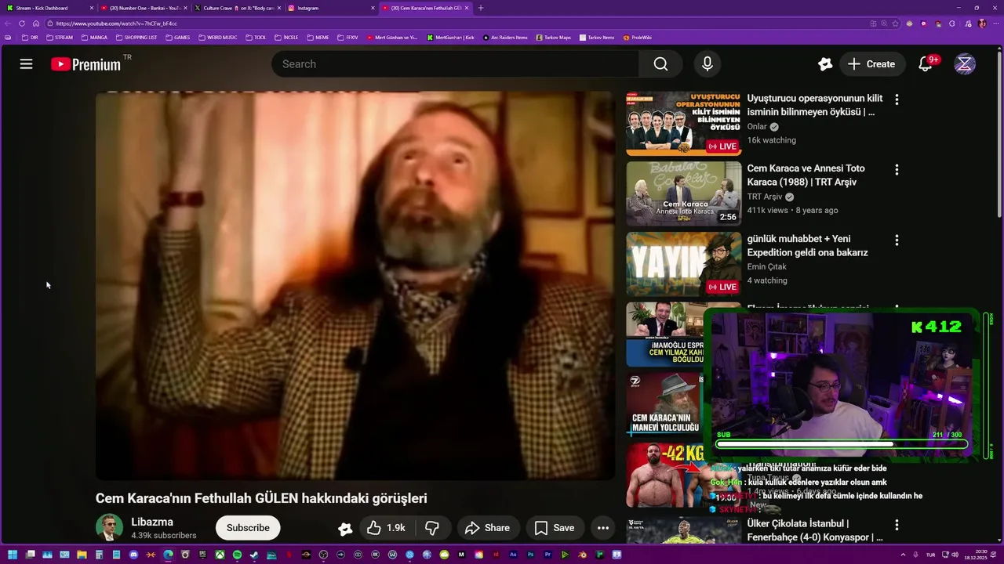Dislike the video with thumbs down
Screen dimensions: 1004x564
[x=431, y=528]
